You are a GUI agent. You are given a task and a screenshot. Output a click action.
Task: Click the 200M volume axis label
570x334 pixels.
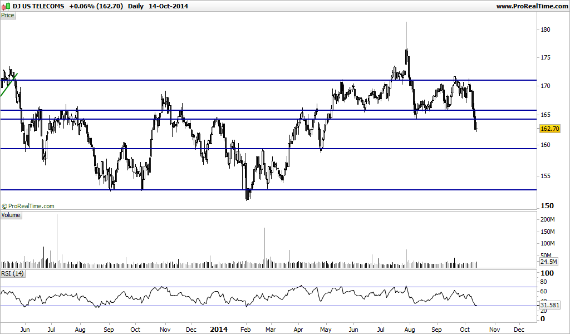point(548,219)
